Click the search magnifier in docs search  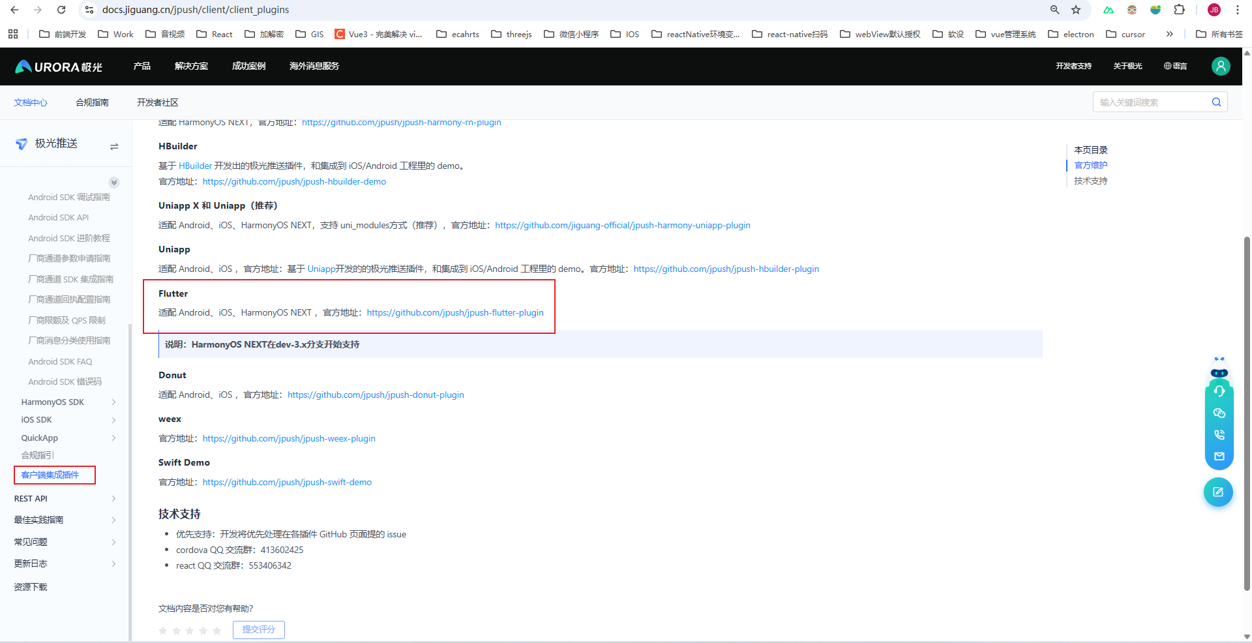[x=1216, y=102]
